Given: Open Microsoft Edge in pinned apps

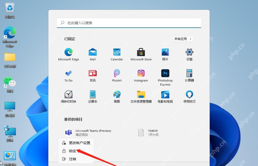Looking at the screenshot, I should 69,54.
